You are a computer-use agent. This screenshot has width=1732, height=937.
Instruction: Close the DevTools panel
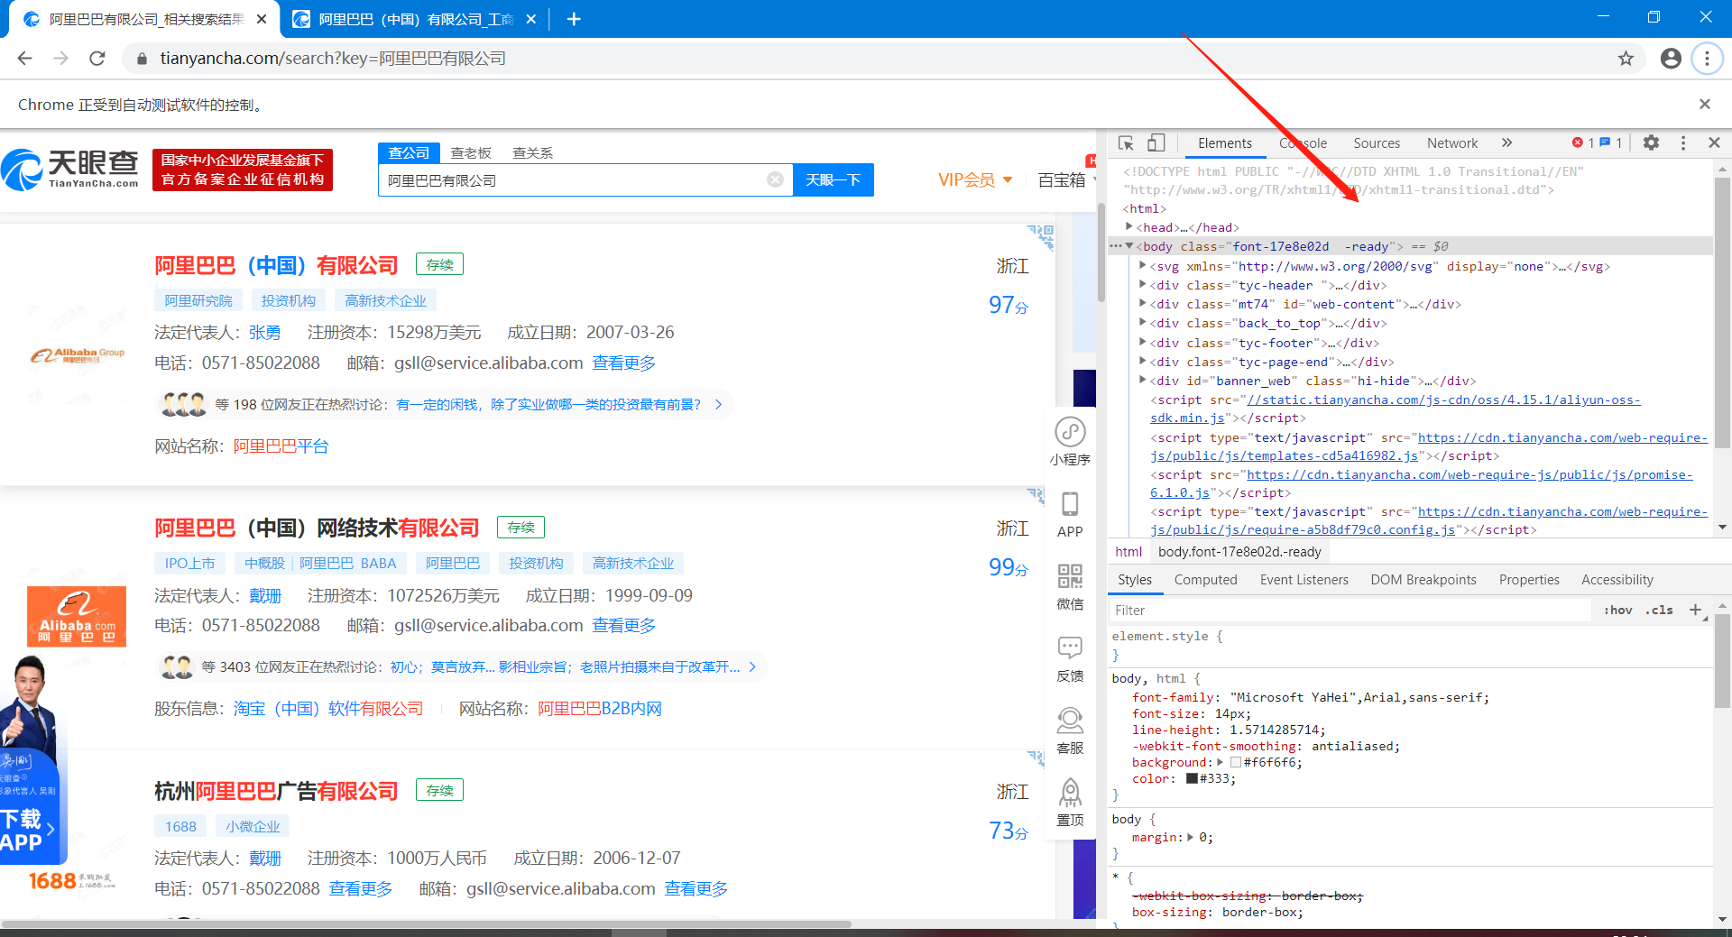[x=1714, y=142]
